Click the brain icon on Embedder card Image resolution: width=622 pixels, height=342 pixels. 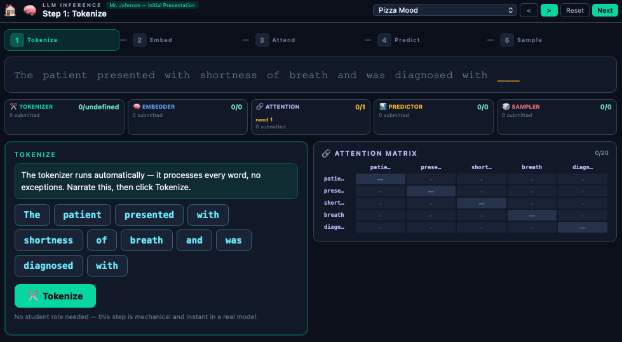(x=137, y=106)
